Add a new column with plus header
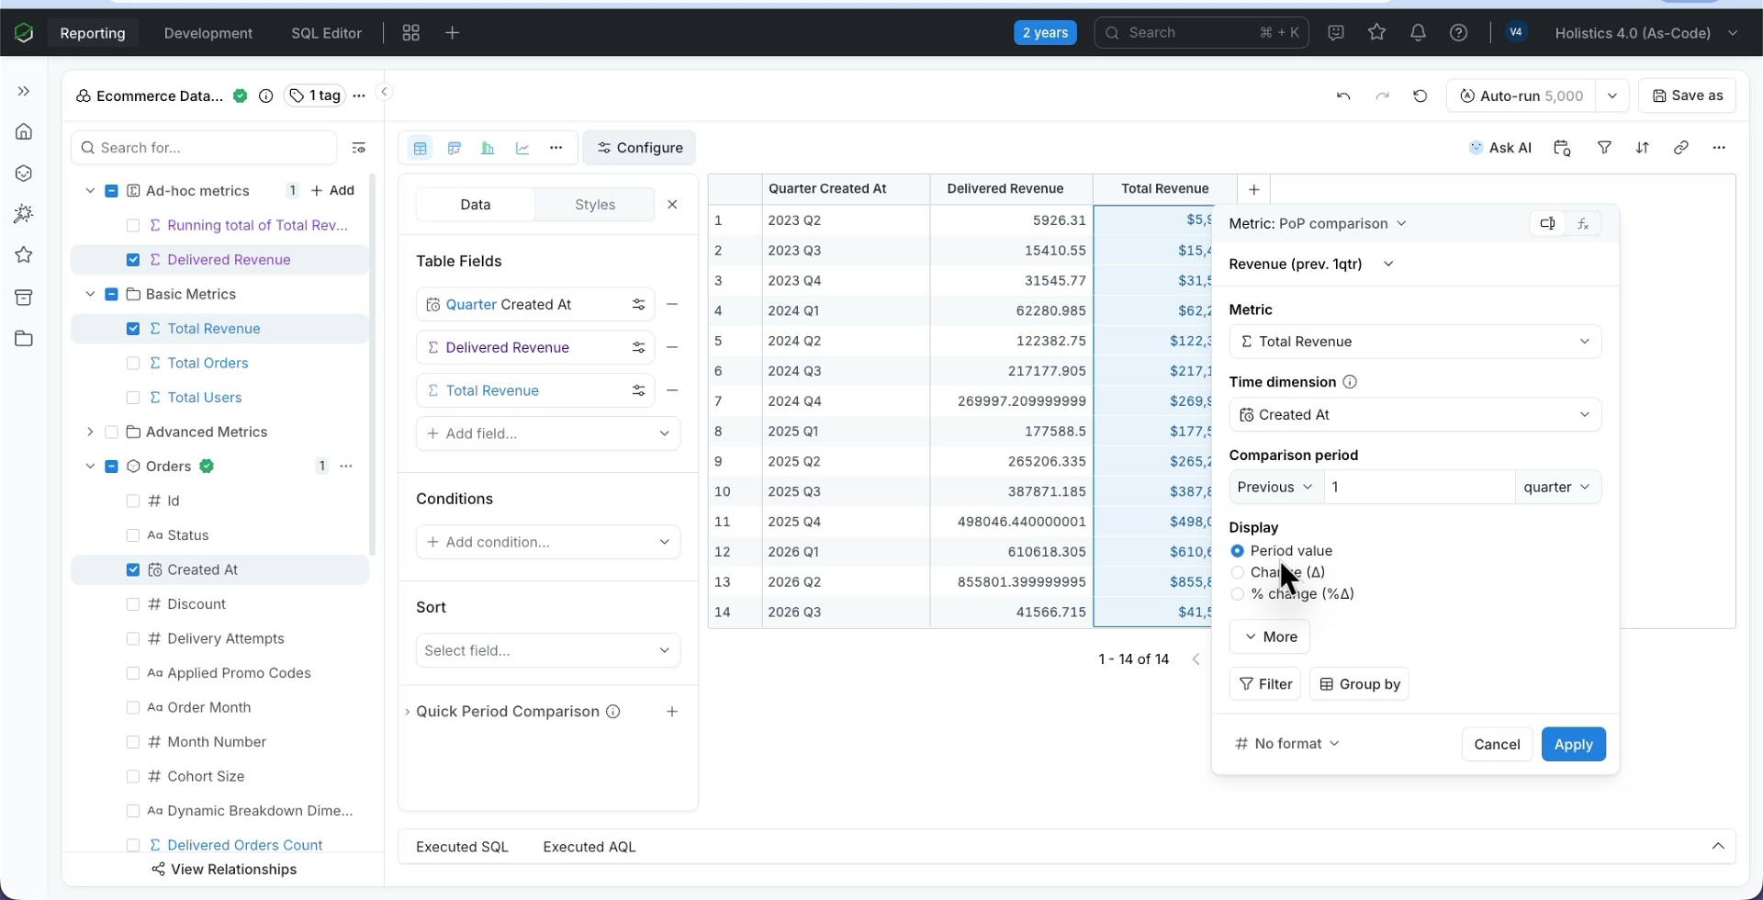Screen dimensions: 1763x900 [x=1254, y=189]
